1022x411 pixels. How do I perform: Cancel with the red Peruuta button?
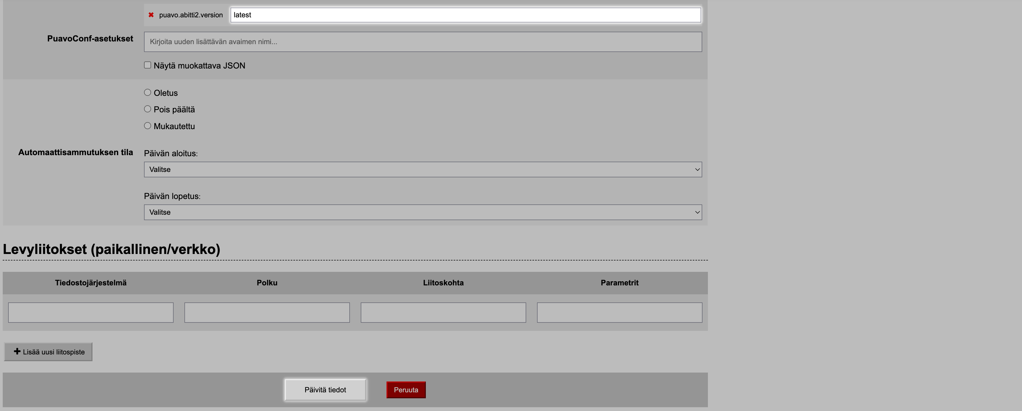point(405,390)
